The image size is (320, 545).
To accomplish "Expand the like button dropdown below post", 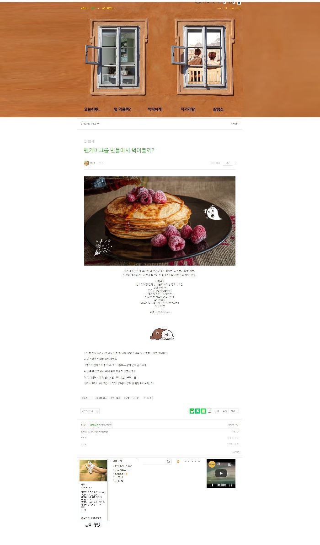I will click(97, 411).
